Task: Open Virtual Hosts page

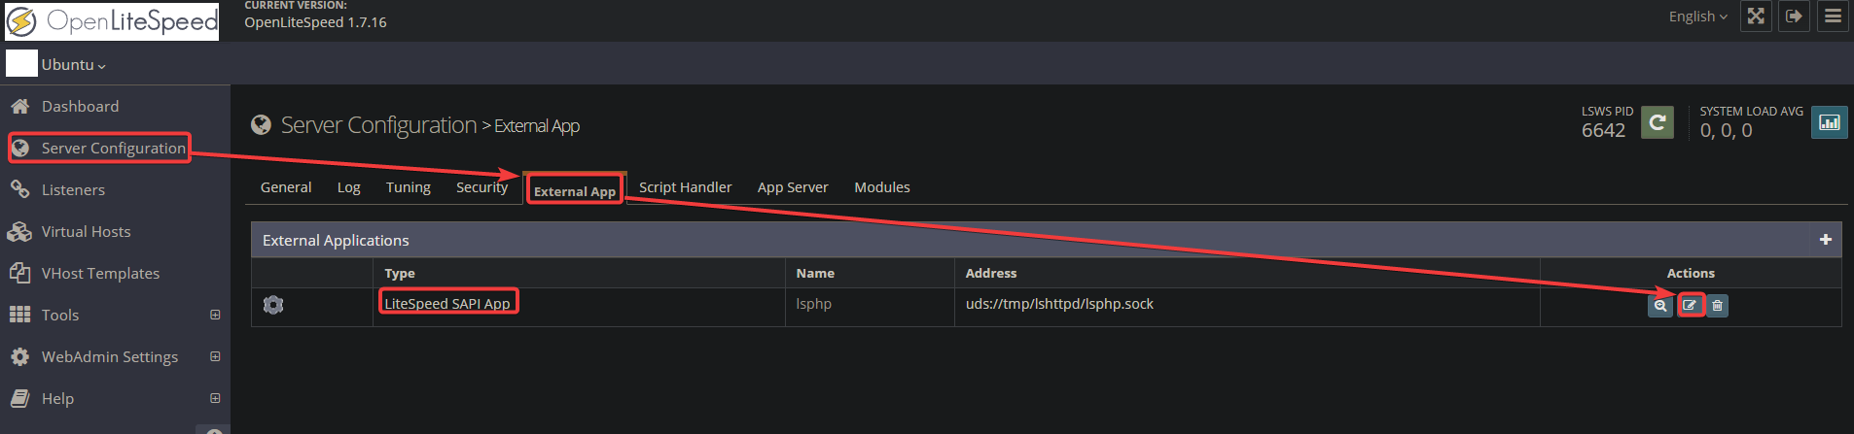Action: [87, 231]
